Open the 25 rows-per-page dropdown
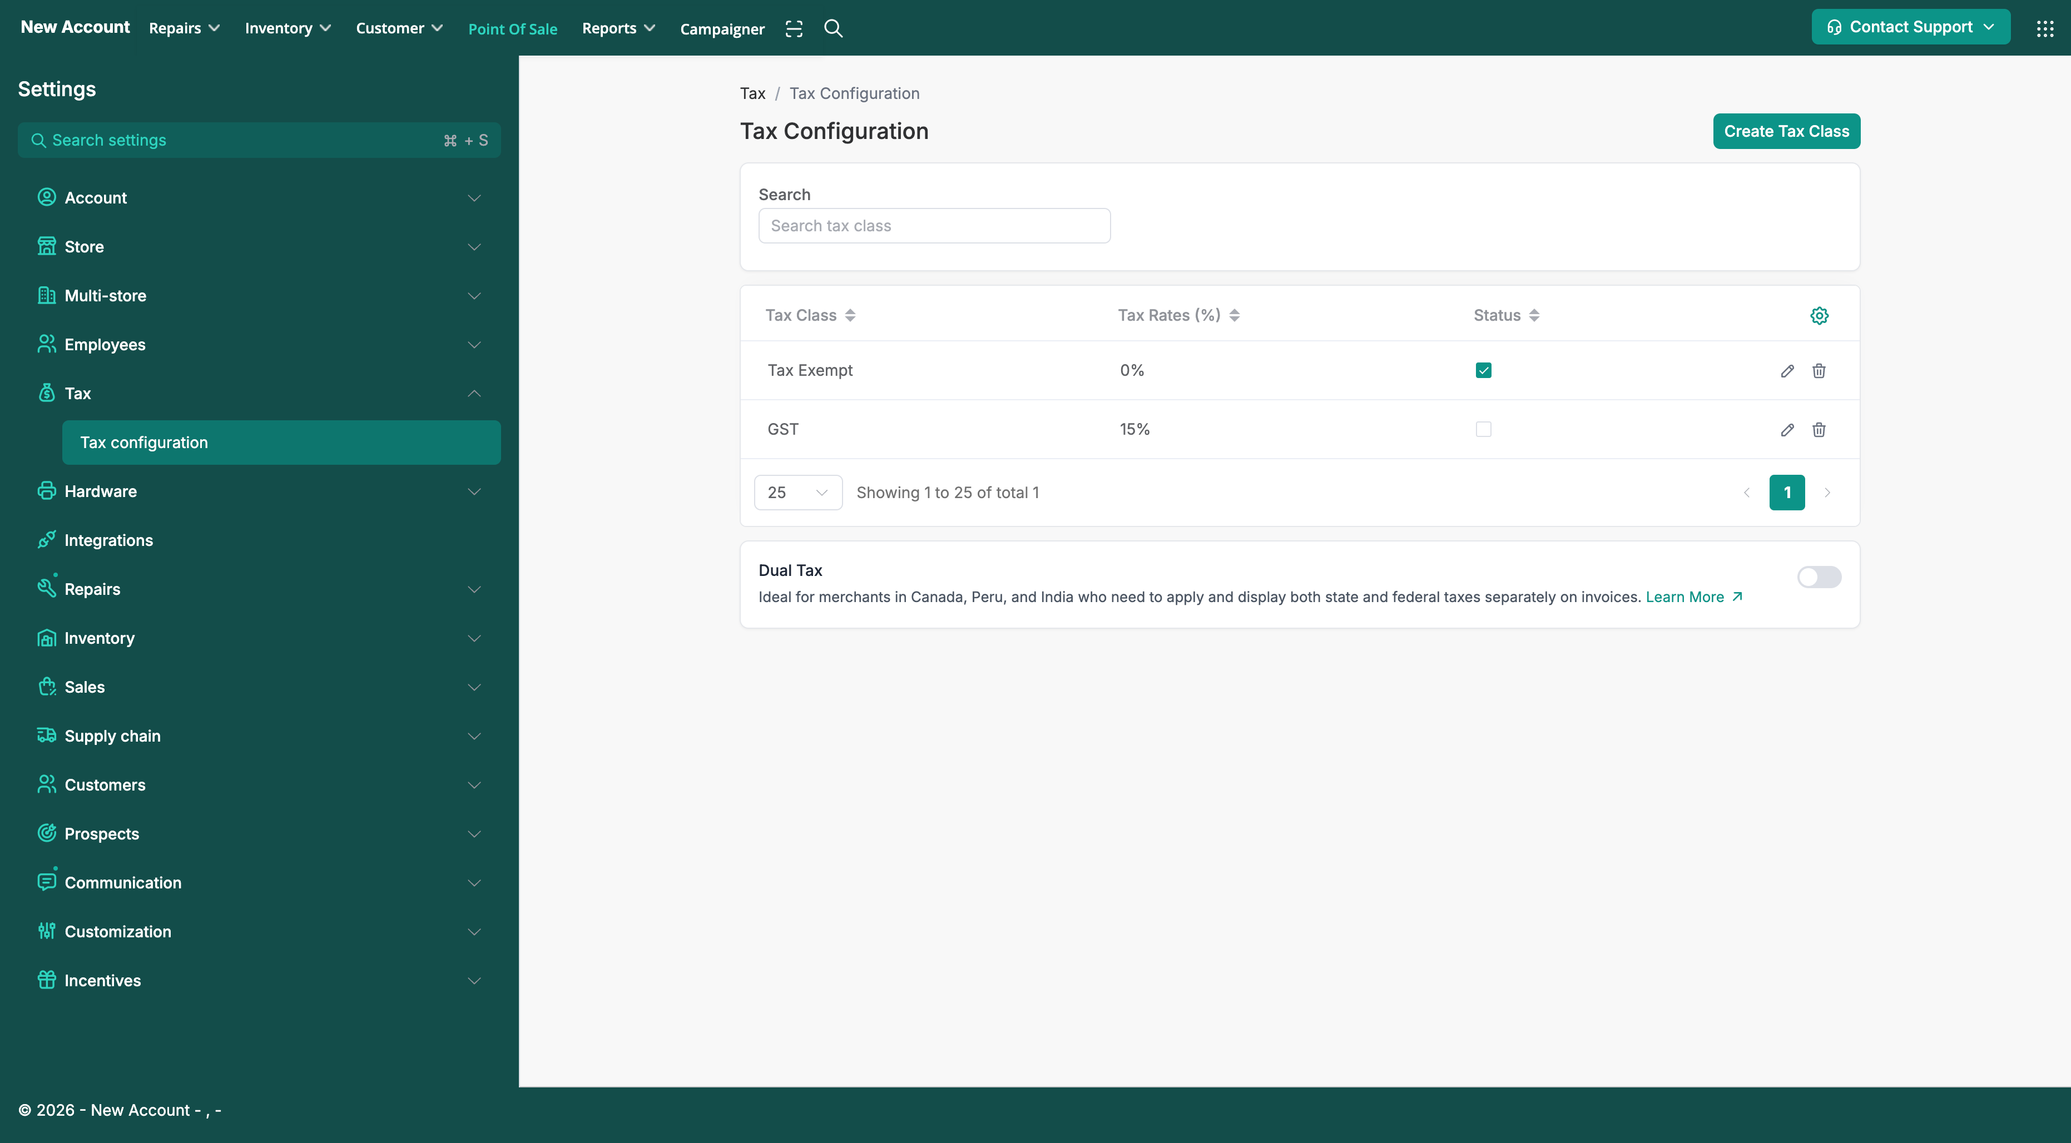Viewport: 2071px width, 1143px height. coord(797,493)
